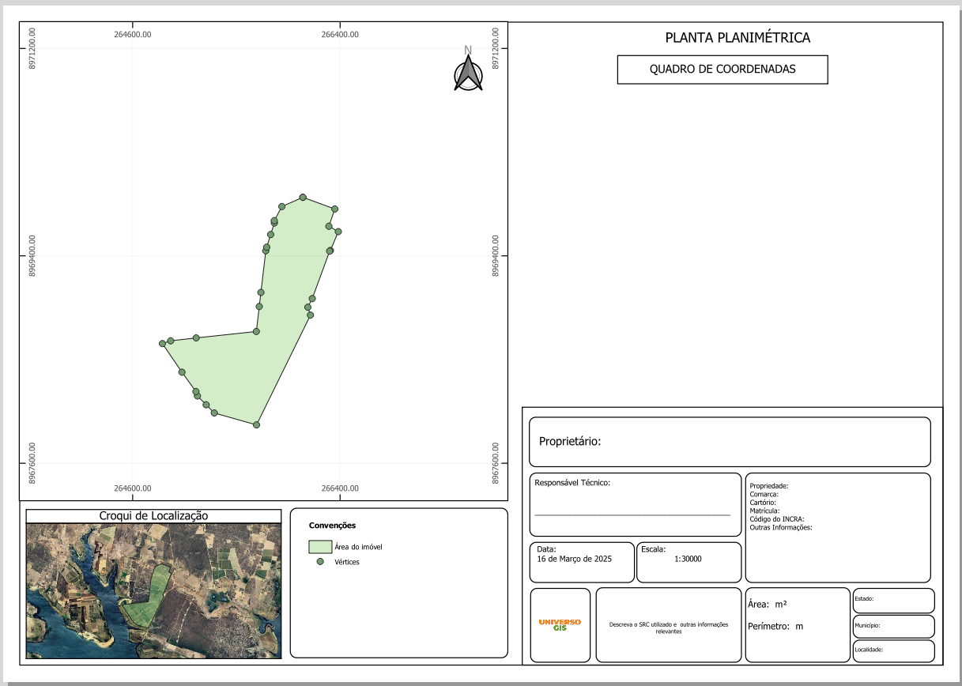
Task: Select the Universo GIS logo
Action: click(560, 624)
